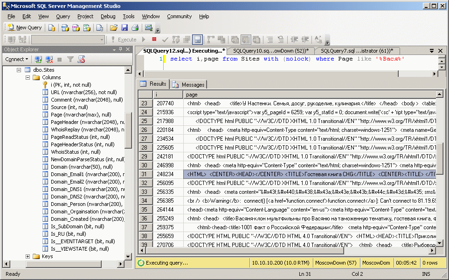This screenshot has height=280, width=449.
Task: Toggle Include Actual Execution Plan
Action: [x=211, y=40]
